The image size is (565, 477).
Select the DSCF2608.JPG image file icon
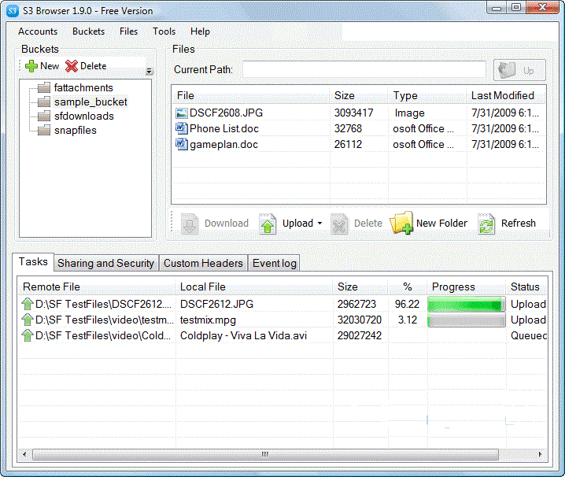[182, 113]
